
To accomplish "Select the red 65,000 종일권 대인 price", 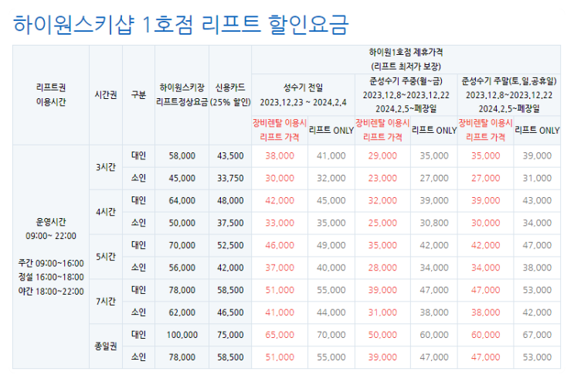I will (x=280, y=335).
